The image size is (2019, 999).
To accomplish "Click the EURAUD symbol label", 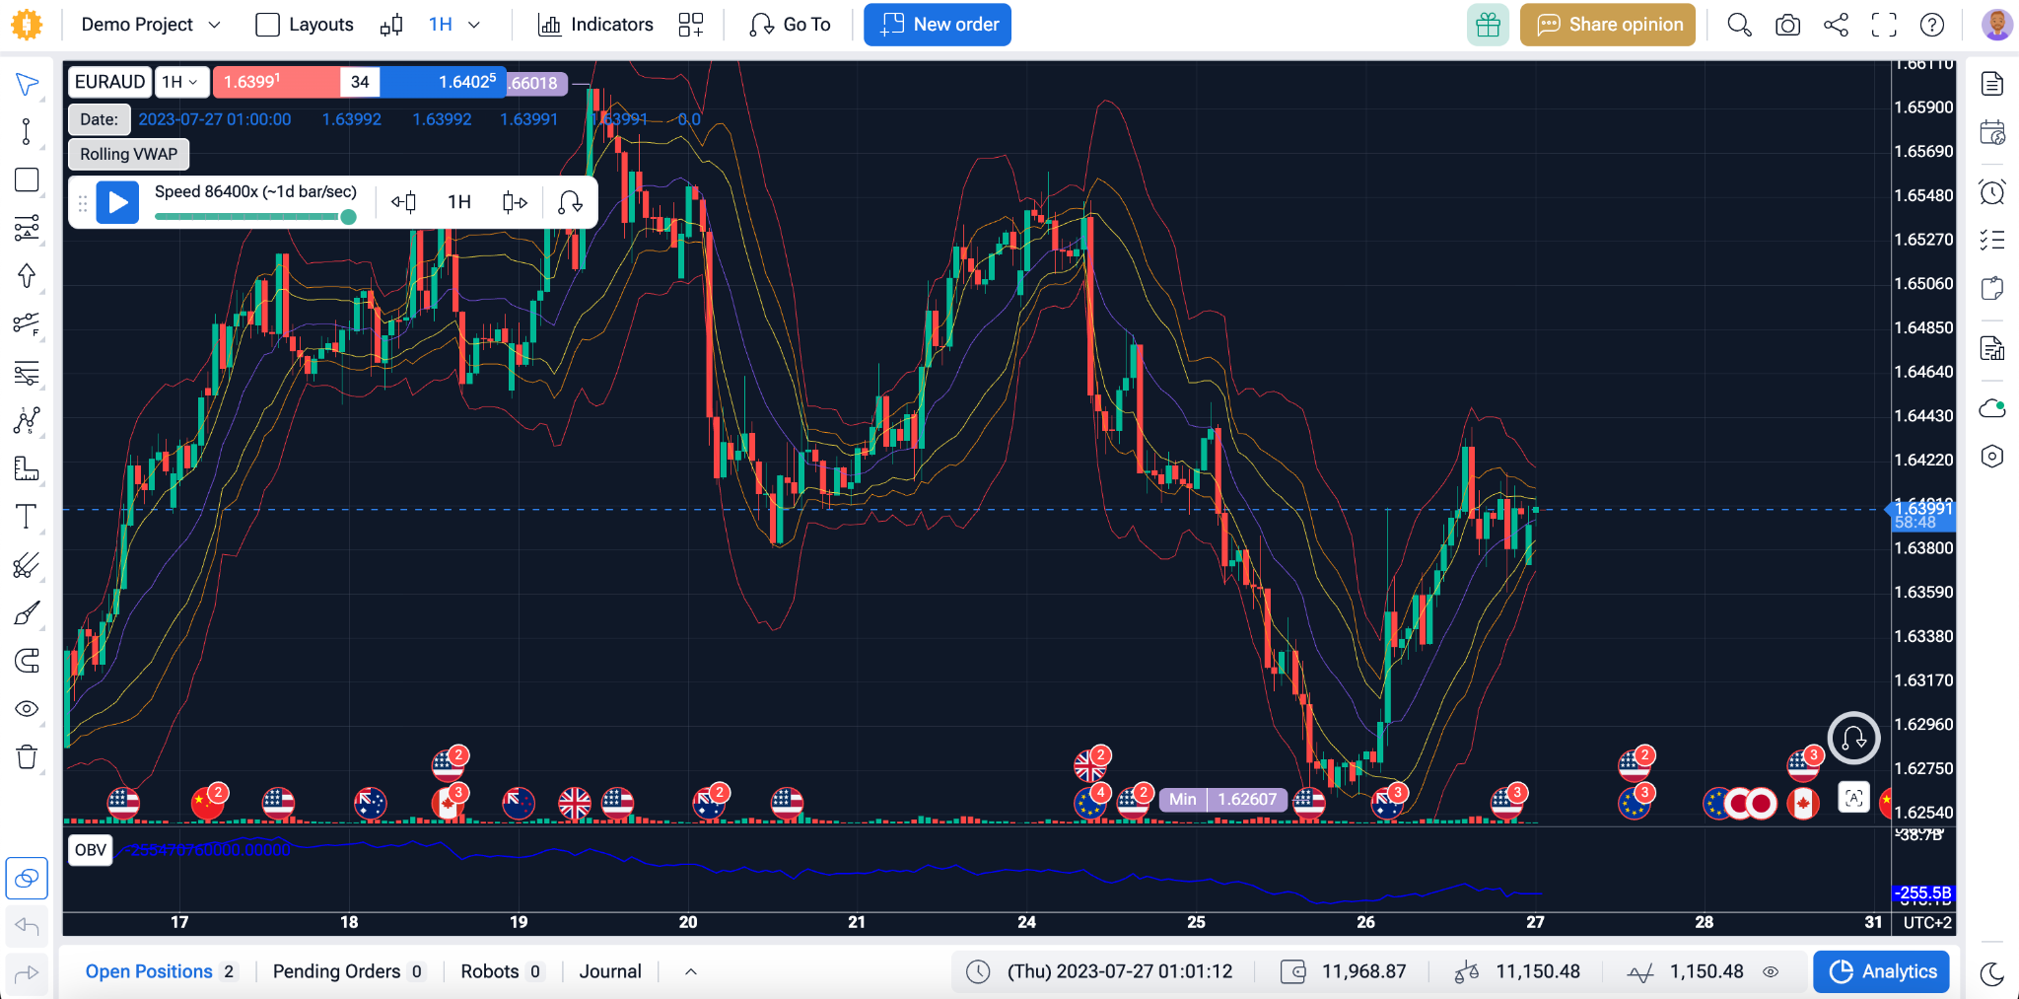I will [109, 82].
